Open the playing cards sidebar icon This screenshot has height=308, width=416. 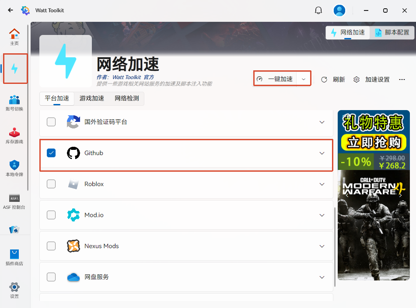[x=14, y=229]
